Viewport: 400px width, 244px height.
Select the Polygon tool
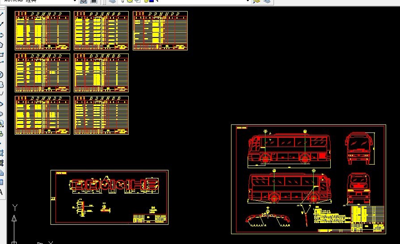pos(1,45)
